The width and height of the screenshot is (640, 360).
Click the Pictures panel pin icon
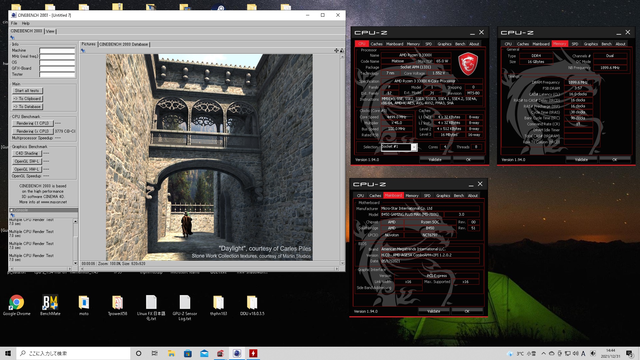click(x=83, y=51)
